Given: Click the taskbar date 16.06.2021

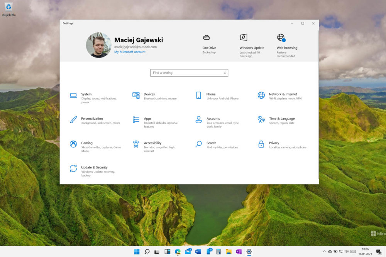Looking at the screenshot, I should (365, 254).
